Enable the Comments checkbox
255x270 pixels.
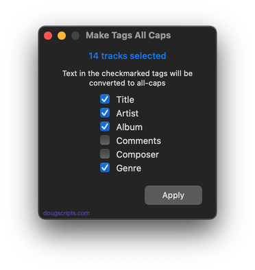[x=105, y=140]
